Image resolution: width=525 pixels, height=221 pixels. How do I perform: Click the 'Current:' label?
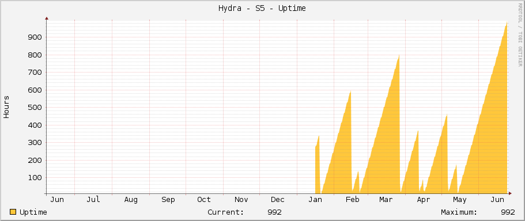click(x=226, y=212)
